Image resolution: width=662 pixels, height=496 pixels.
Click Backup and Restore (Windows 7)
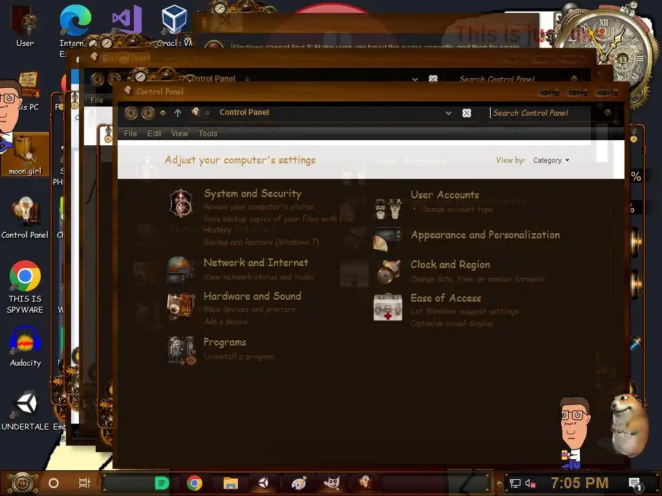point(261,242)
